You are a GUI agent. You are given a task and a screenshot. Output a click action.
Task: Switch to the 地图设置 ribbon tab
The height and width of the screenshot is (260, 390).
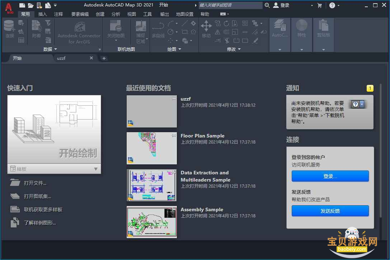(184, 14)
